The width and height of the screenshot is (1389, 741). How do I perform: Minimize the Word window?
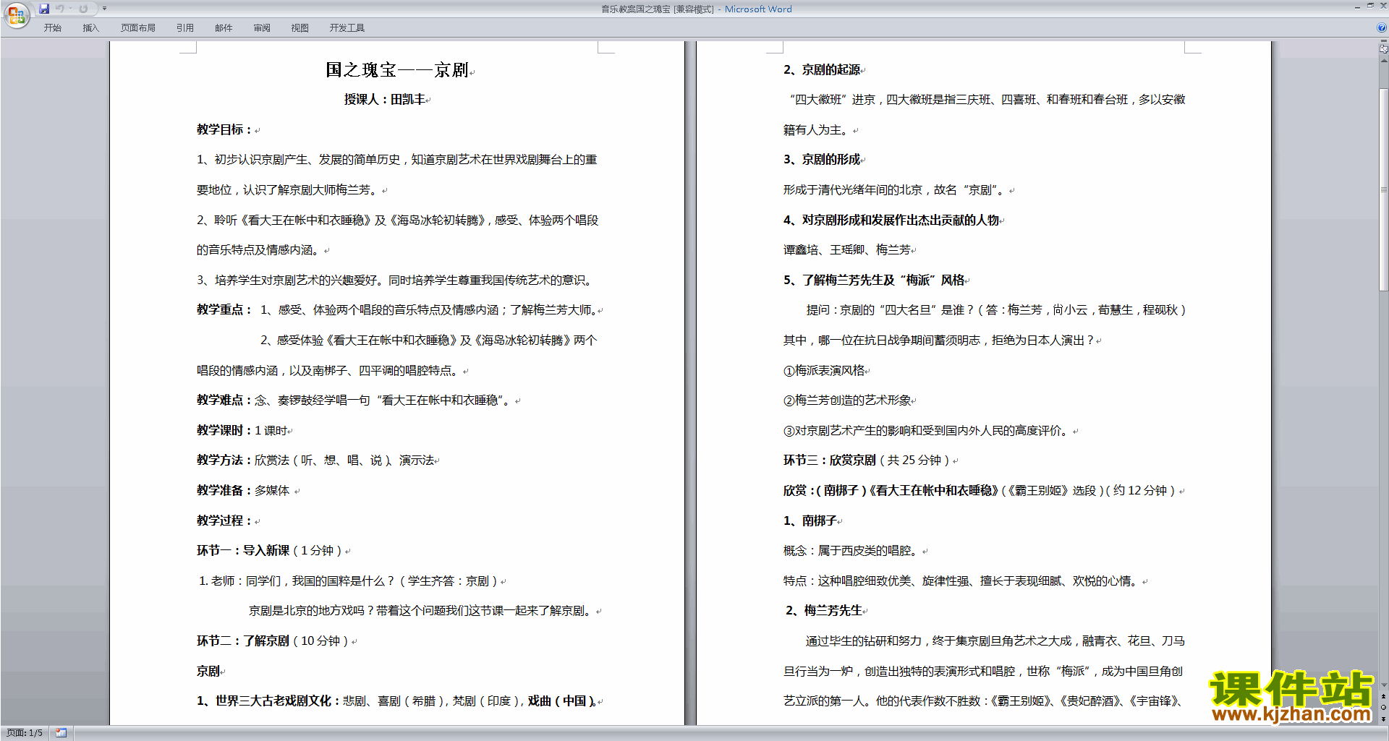click(1357, 7)
